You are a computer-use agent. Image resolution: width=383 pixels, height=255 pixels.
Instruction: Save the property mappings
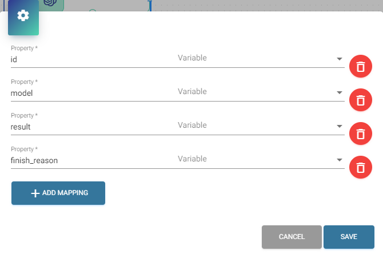pyautogui.click(x=349, y=237)
